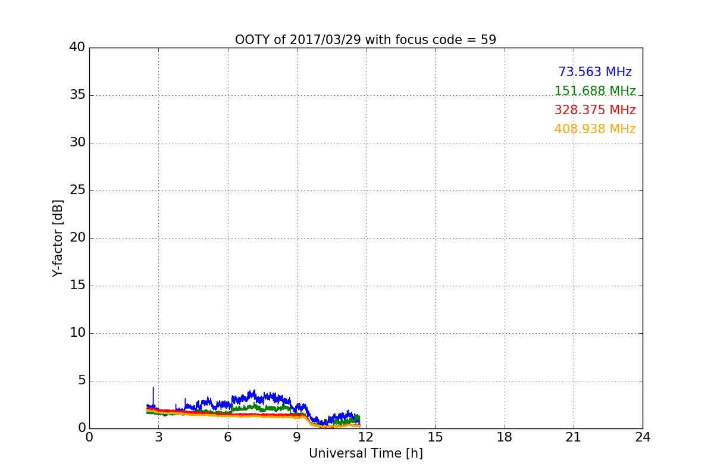Click x-axis tick label 12
This screenshot has width=714, height=476.
coord(366,437)
